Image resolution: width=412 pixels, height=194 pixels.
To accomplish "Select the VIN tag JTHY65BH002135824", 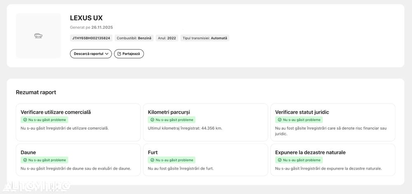I will (91, 38).
